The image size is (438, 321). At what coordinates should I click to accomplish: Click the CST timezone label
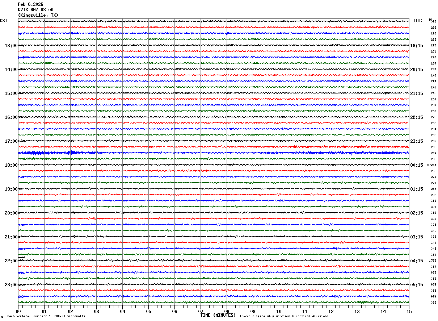pos(4,21)
